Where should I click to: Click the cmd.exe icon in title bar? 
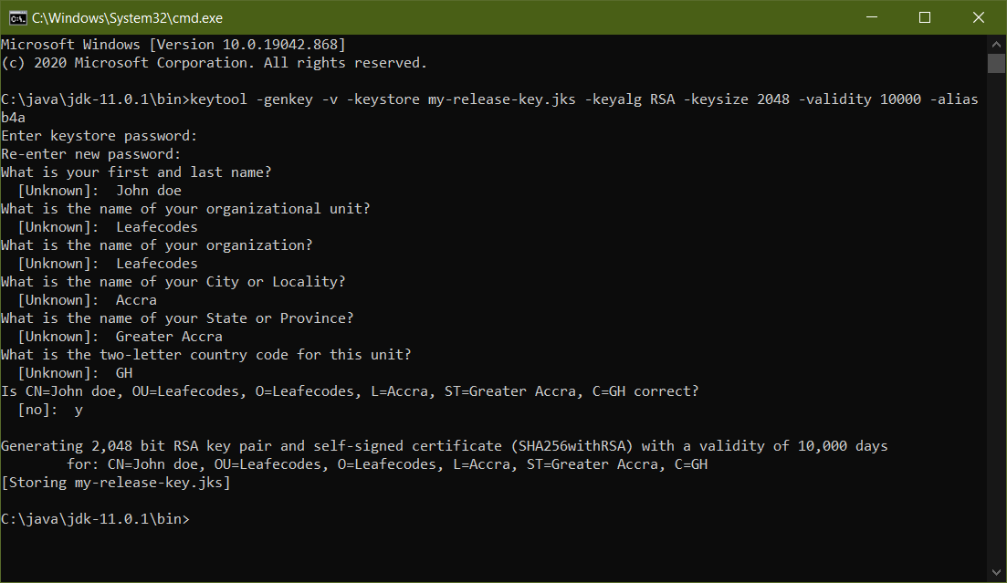[x=17, y=17]
